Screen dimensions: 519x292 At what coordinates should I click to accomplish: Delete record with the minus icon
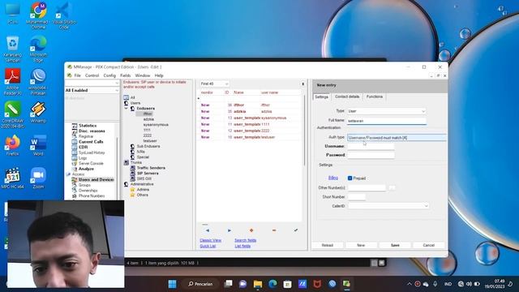tap(274, 230)
